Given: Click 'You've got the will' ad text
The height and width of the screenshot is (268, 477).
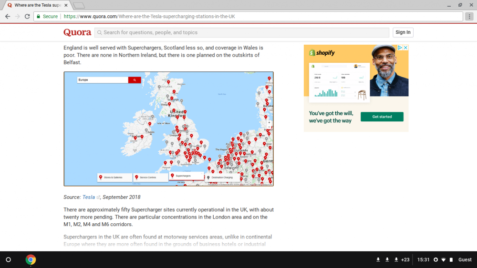Looking at the screenshot, I should (x=331, y=117).
